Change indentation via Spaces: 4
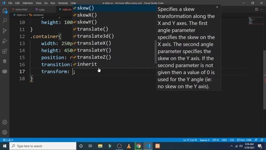The image size is (266, 150). pyautogui.click(x=204, y=140)
